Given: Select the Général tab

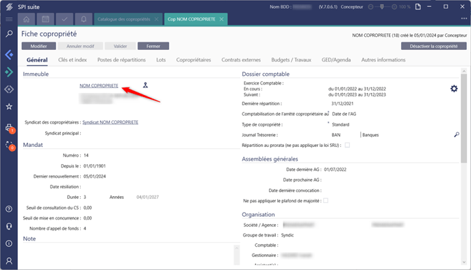Looking at the screenshot, I should point(37,59).
